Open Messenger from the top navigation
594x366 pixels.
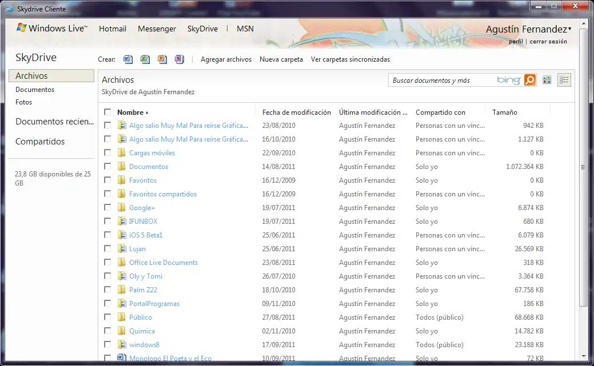click(157, 29)
